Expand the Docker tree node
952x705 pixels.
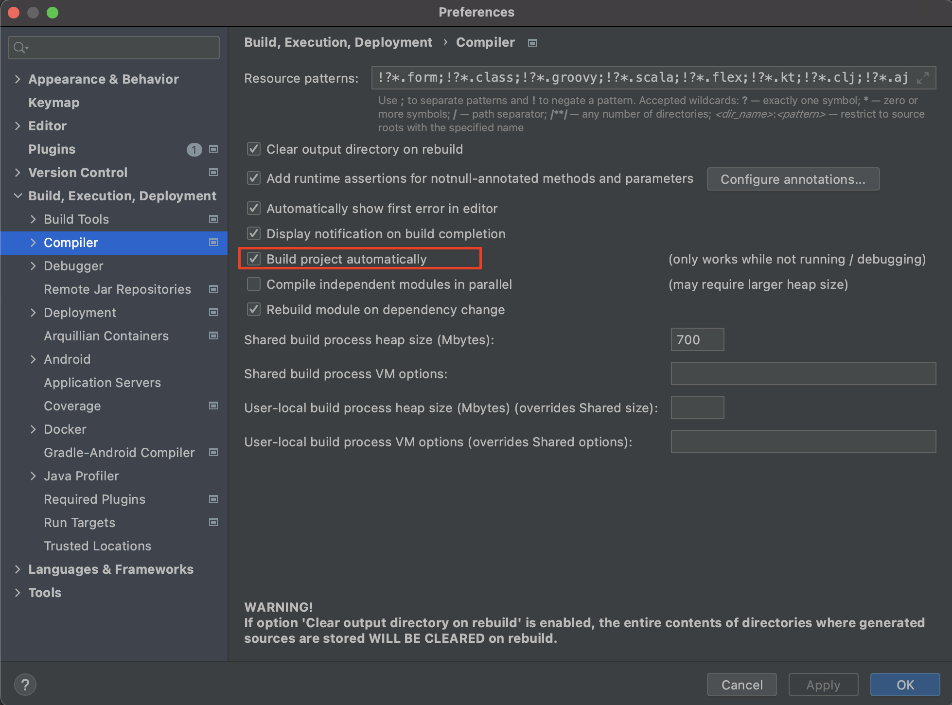click(33, 429)
